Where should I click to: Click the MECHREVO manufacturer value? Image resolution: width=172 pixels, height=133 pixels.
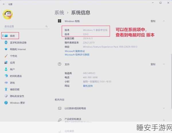click(89, 73)
